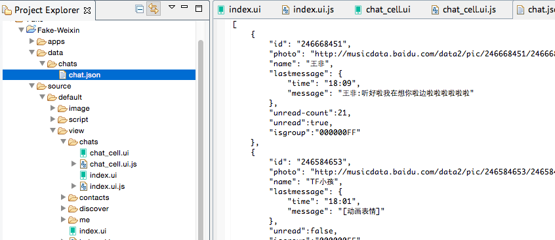Expand the contacts folder arrow
The height and width of the screenshot is (240, 555).
click(64, 197)
